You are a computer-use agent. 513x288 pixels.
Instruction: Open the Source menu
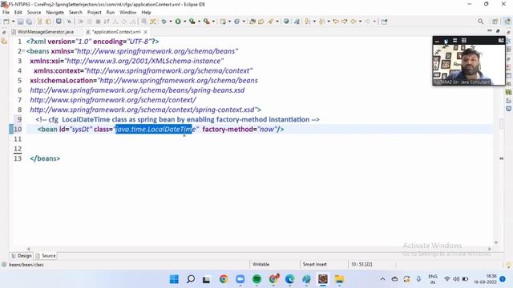[34, 13]
